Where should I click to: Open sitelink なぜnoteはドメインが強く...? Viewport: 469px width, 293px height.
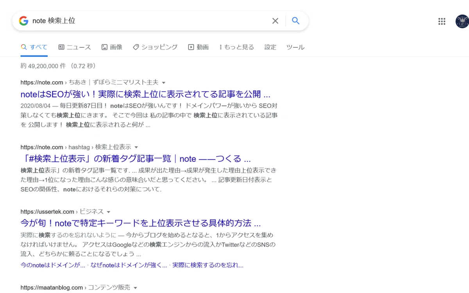[129, 265]
